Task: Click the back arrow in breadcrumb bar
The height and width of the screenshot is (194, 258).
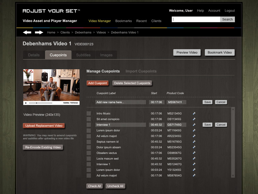Action: [27, 32]
